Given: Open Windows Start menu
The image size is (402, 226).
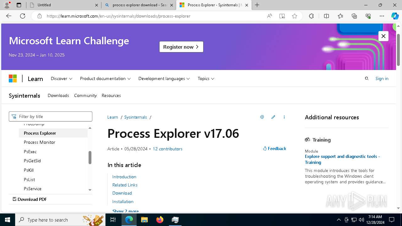Looking at the screenshot, I should [8, 220].
